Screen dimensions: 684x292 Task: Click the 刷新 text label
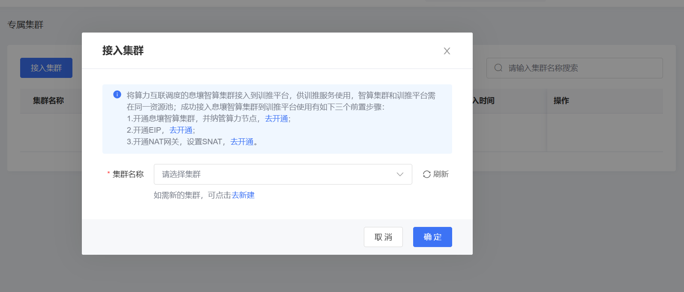coord(441,174)
